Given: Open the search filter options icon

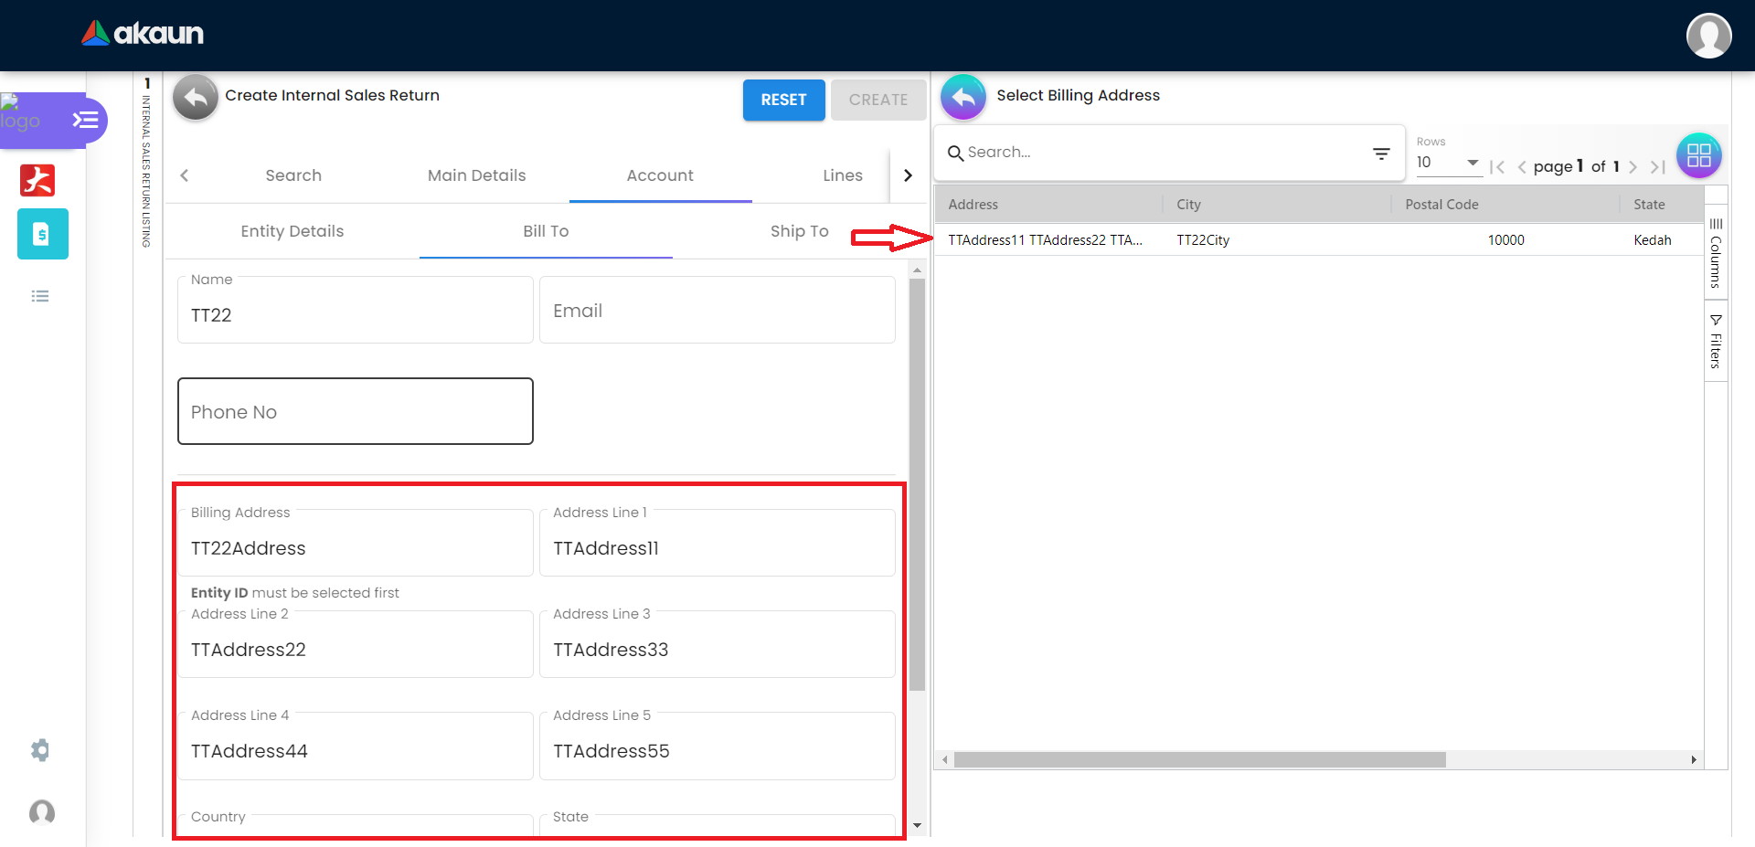Looking at the screenshot, I should pyautogui.click(x=1380, y=154).
